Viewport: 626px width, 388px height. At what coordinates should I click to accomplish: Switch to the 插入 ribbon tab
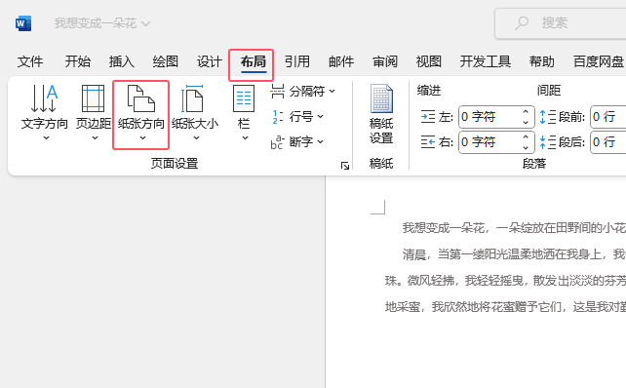click(121, 61)
